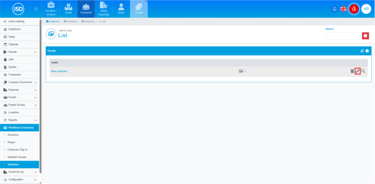Add a new induction with the plus icon
Screen dimensions: 375x184
coord(367,51)
